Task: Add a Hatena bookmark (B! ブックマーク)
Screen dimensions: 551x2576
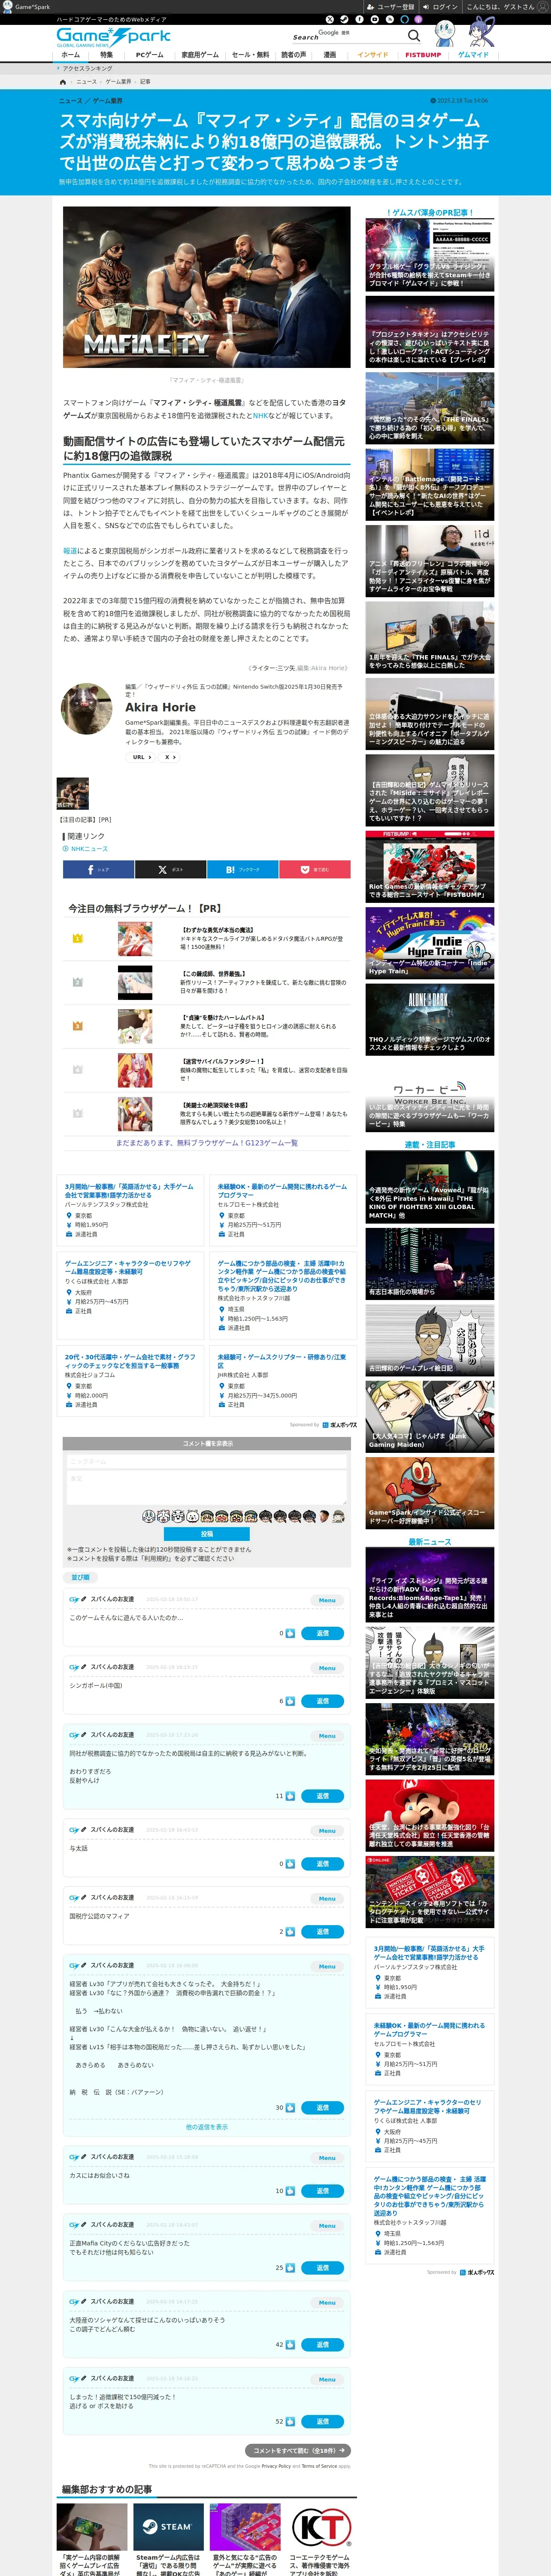Action: (242, 869)
